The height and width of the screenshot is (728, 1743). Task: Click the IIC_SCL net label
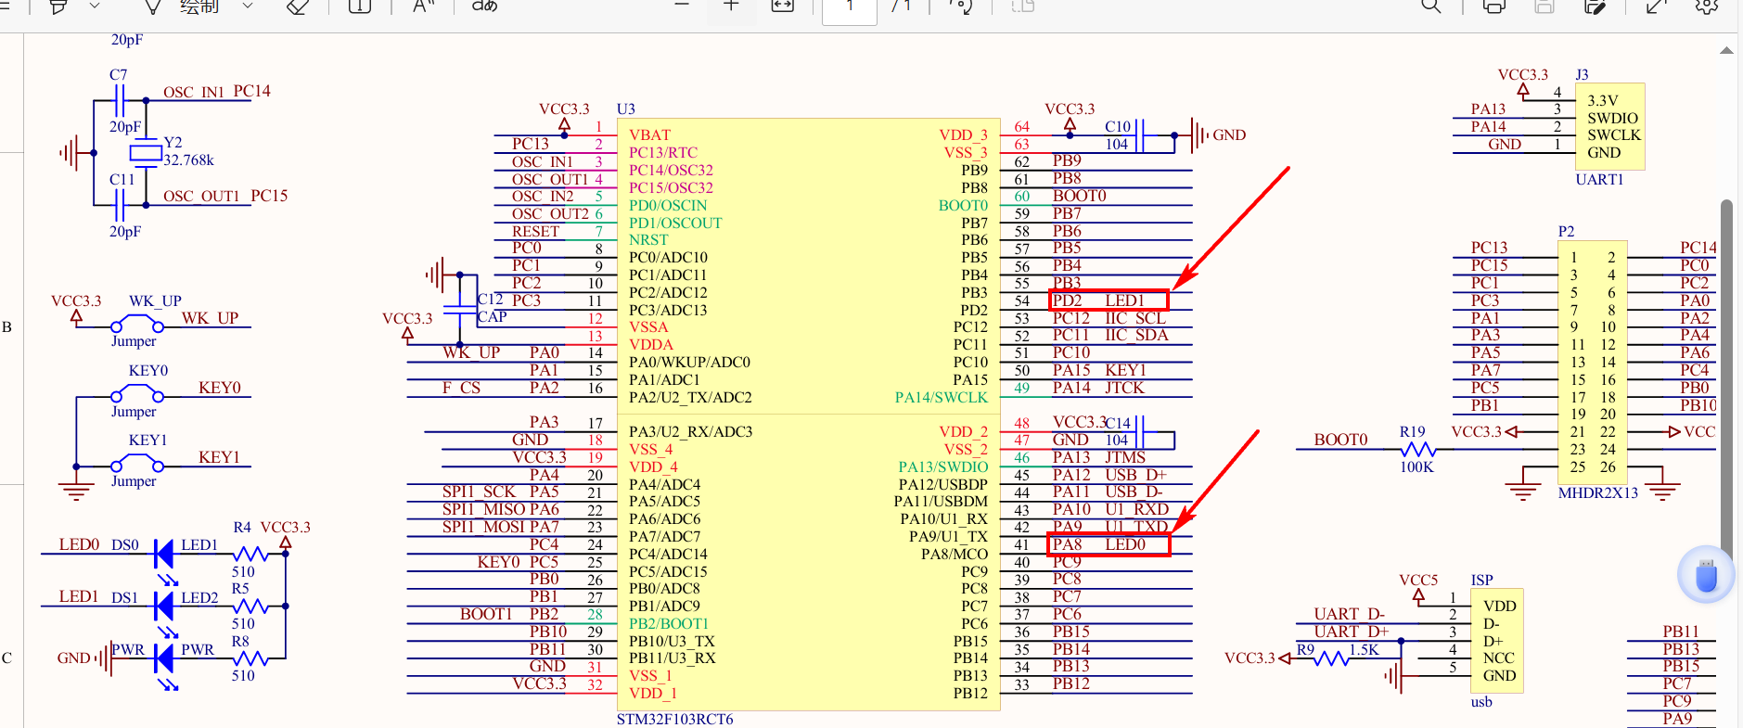(1135, 317)
